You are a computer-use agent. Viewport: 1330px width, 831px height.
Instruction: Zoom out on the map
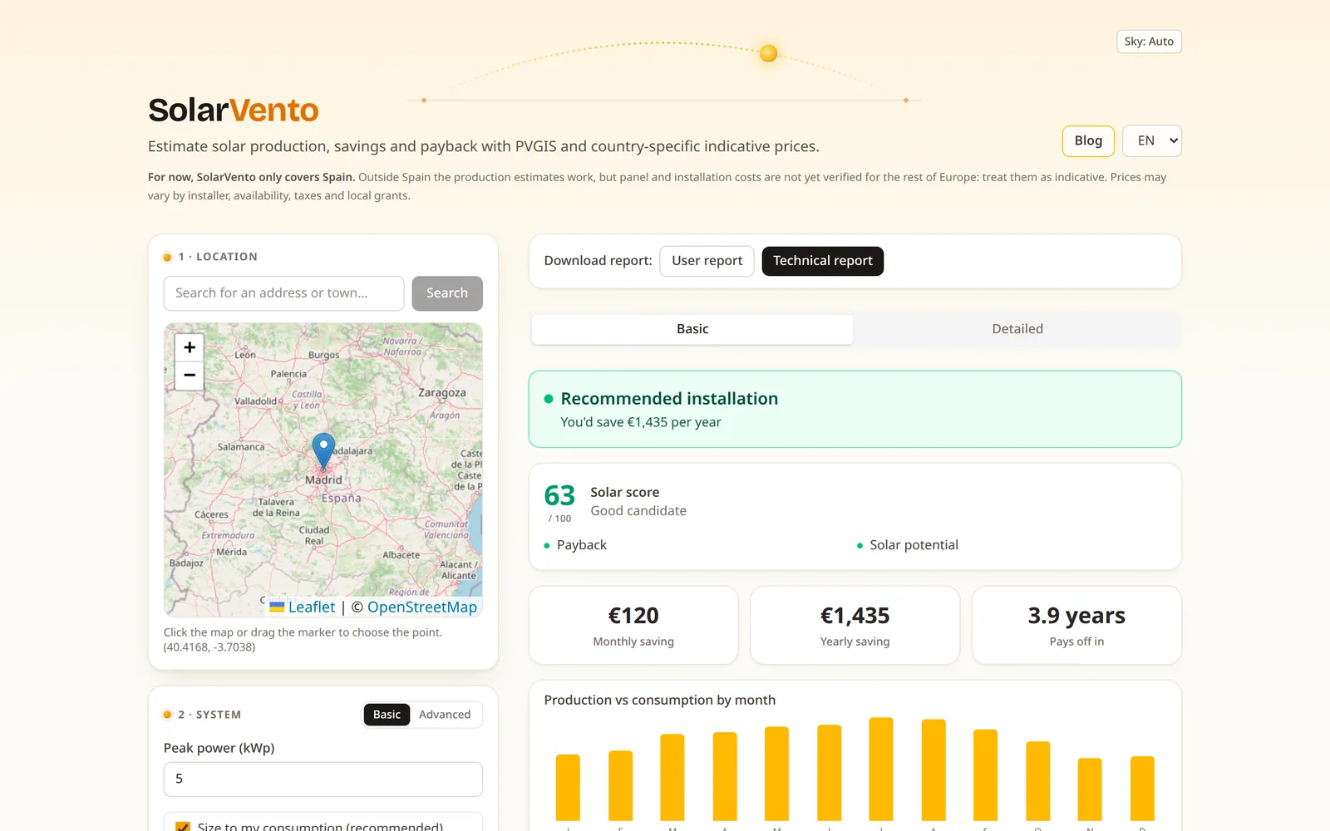pos(190,376)
